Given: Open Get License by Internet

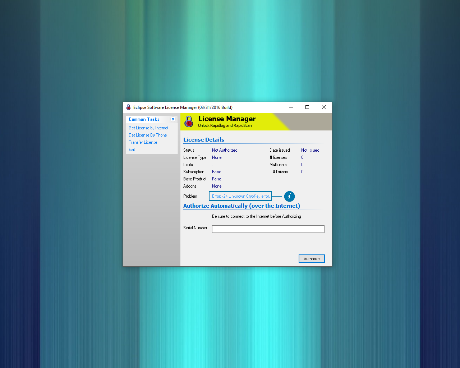Looking at the screenshot, I should click(148, 128).
